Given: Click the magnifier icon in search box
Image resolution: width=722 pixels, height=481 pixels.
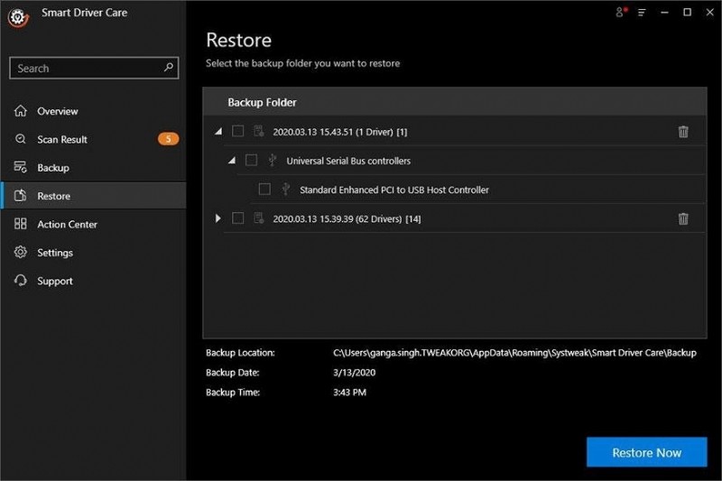Looking at the screenshot, I should point(169,67).
